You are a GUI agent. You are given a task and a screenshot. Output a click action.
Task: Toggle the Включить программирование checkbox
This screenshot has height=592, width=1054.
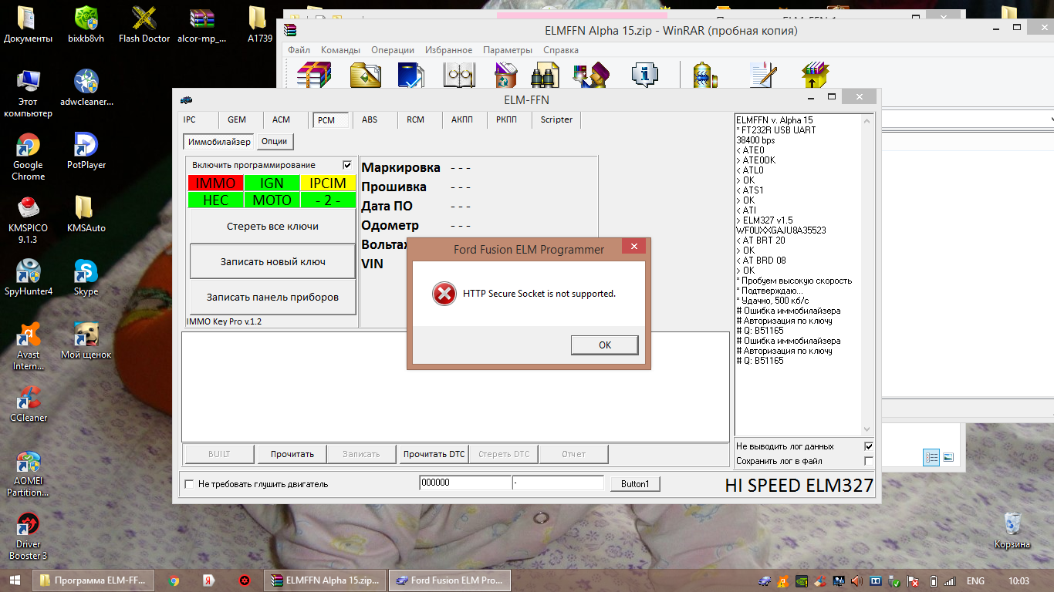[347, 165]
